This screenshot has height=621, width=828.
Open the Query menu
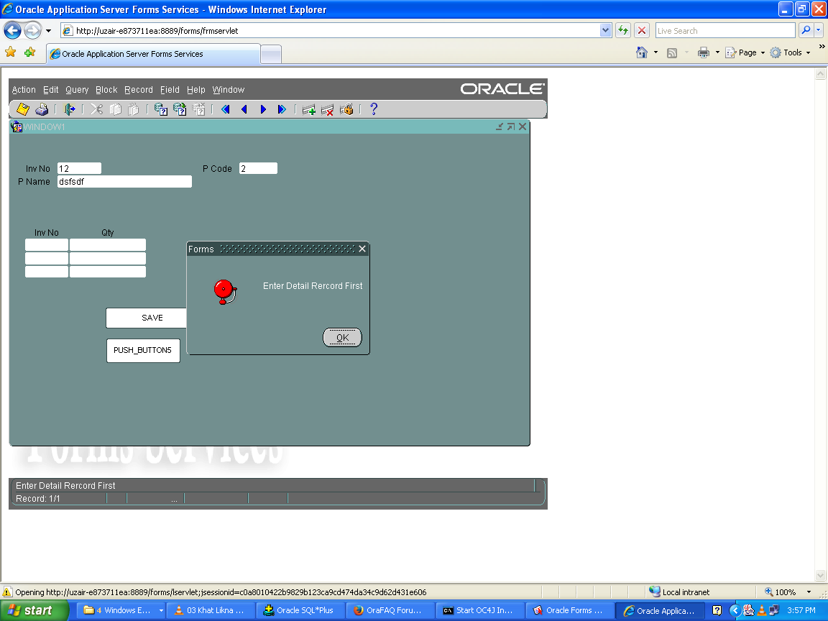tap(77, 90)
